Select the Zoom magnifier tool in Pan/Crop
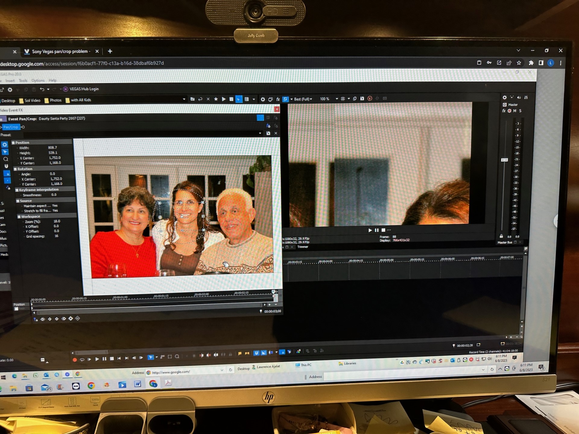This screenshot has width=579, height=434. (5, 159)
